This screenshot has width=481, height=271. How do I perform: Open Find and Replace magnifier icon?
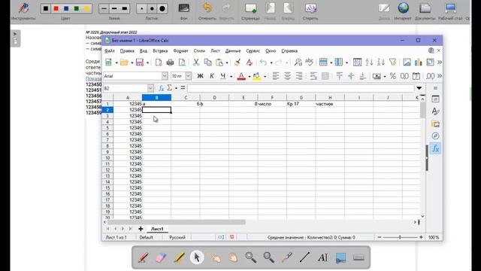(x=298, y=62)
